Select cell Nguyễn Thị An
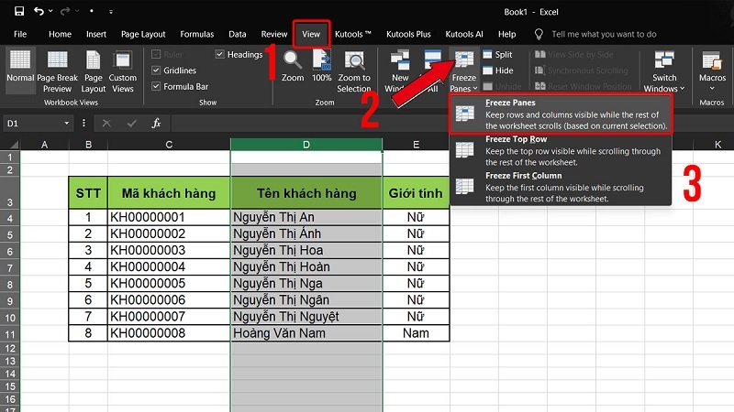This screenshot has height=412, width=734. coord(306,217)
